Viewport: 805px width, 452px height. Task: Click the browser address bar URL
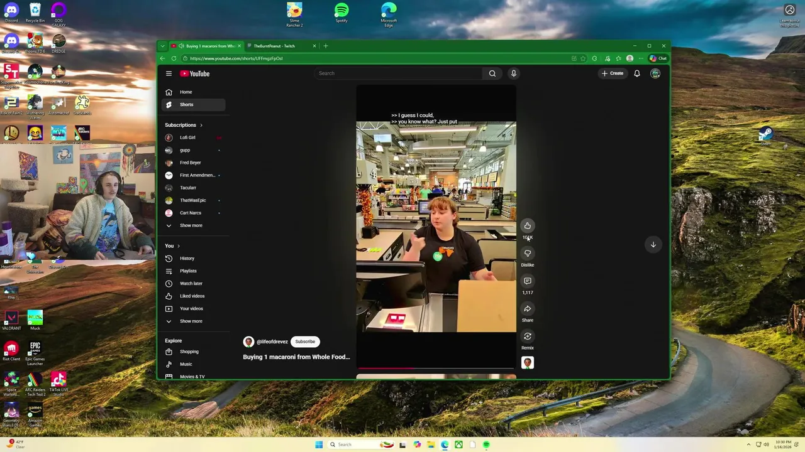[x=236, y=58]
